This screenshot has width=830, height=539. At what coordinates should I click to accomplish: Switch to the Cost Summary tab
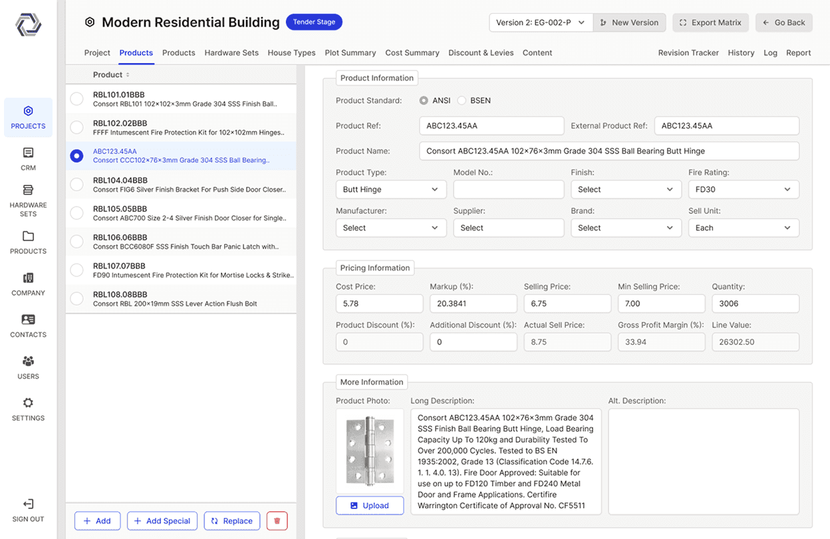click(x=412, y=53)
